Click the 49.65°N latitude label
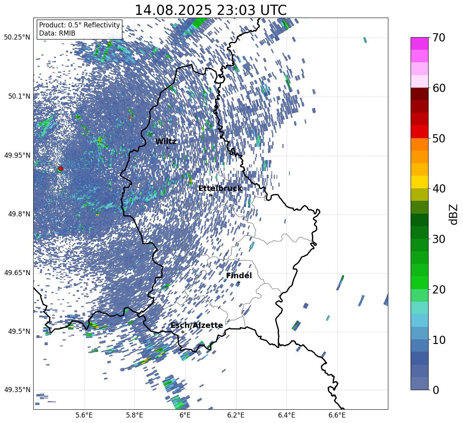The height and width of the screenshot is (423, 463). tap(17, 273)
